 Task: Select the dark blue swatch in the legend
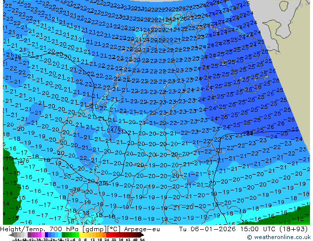(46, 235)
